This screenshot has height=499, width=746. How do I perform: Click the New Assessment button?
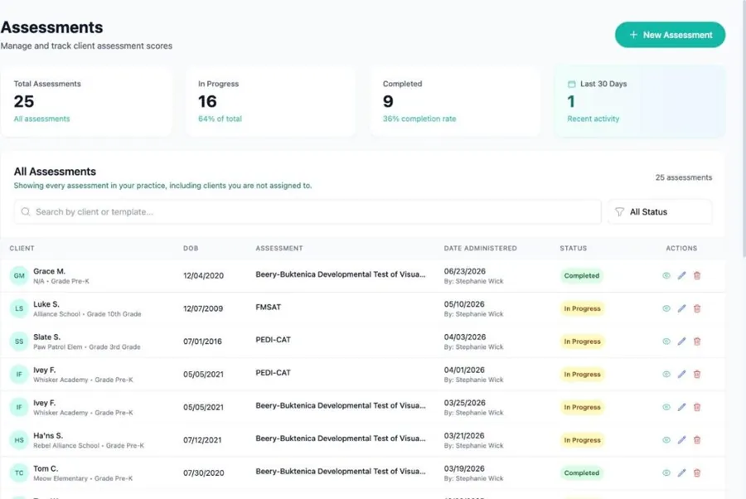pos(670,35)
